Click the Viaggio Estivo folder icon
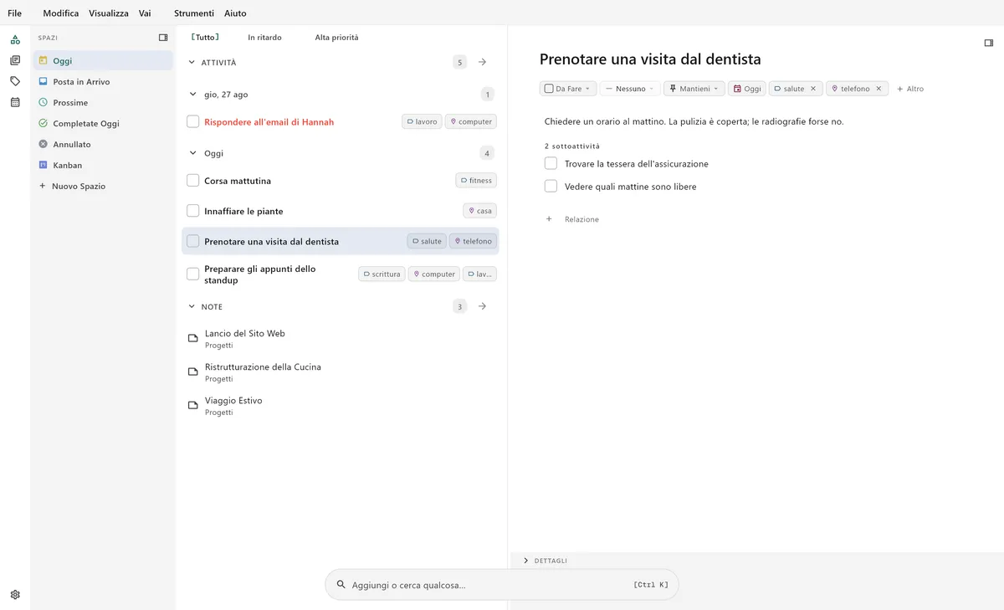Viewport: 1004px width, 610px height. pyautogui.click(x=193, y=406)
